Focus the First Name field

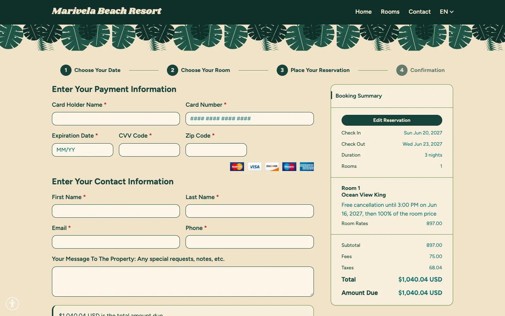click(x=116, y=211)
